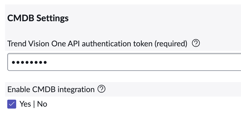Click the 'No' text beside the checkbox
241x115 pixels.
(x=42, y=104)
